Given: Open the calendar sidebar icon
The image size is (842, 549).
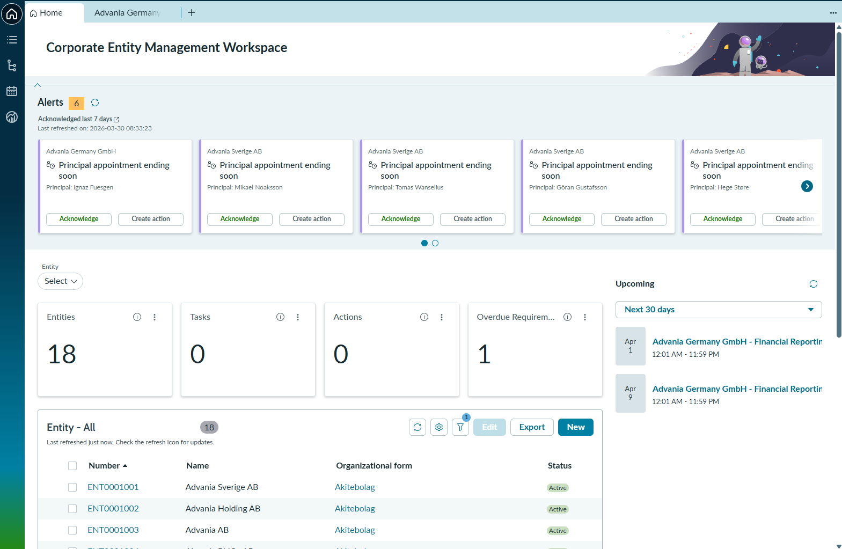Looking at the screenshot, I should 12,91.
